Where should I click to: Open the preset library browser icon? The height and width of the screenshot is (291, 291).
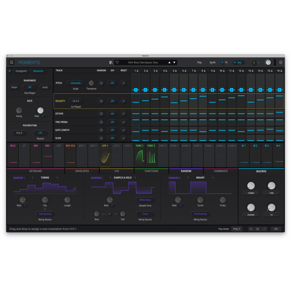click(111, 63)
